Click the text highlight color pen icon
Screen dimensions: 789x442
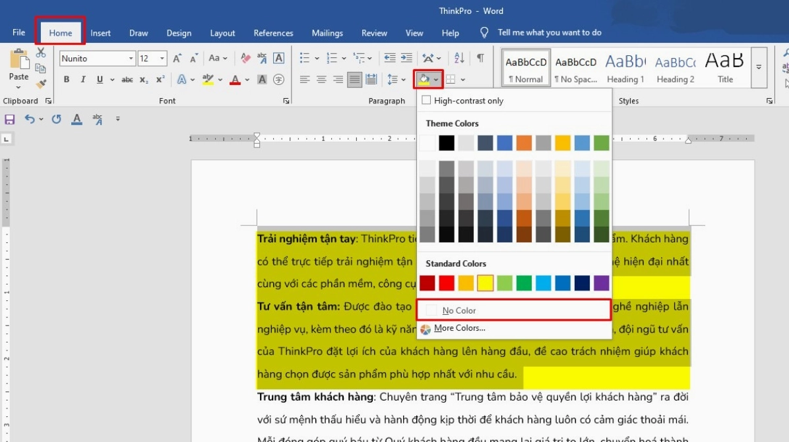208,79
